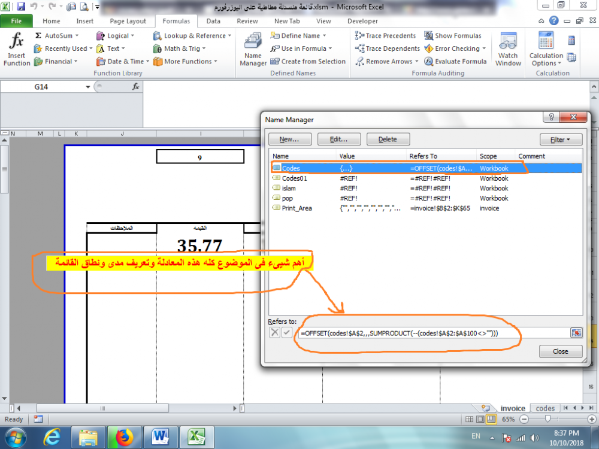Click the Insert Function fx icon
599x449 pixels.
click(16, 49)
